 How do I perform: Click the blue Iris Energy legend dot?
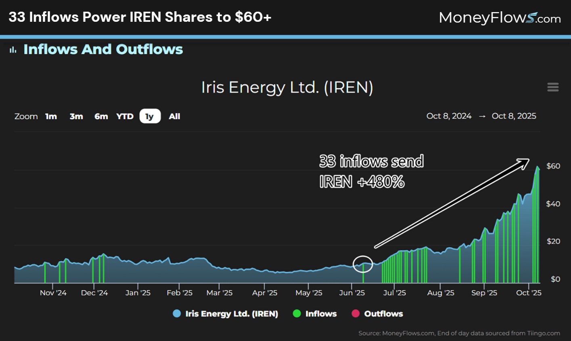pyautogui.click(x=177, y=314)
